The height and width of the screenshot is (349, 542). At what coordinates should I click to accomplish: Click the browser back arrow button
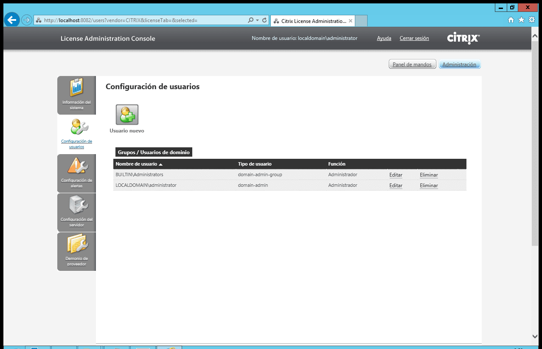[12, 20]
